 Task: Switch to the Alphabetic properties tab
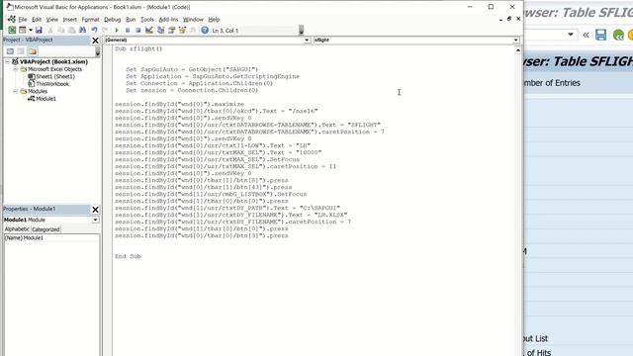click(17, 229)
